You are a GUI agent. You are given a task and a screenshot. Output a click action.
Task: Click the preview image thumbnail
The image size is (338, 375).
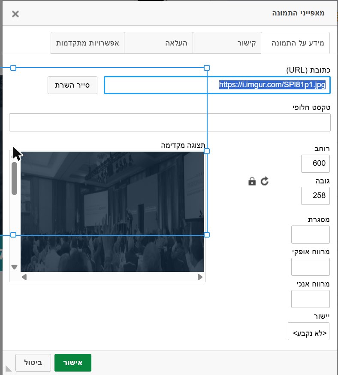pos(112,212)
